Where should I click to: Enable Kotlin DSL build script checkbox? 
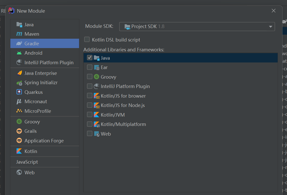(x=87, y=39)
